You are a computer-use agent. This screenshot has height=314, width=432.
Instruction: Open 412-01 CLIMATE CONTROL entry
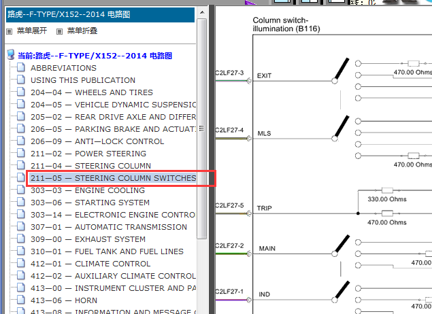coord(90,264)
